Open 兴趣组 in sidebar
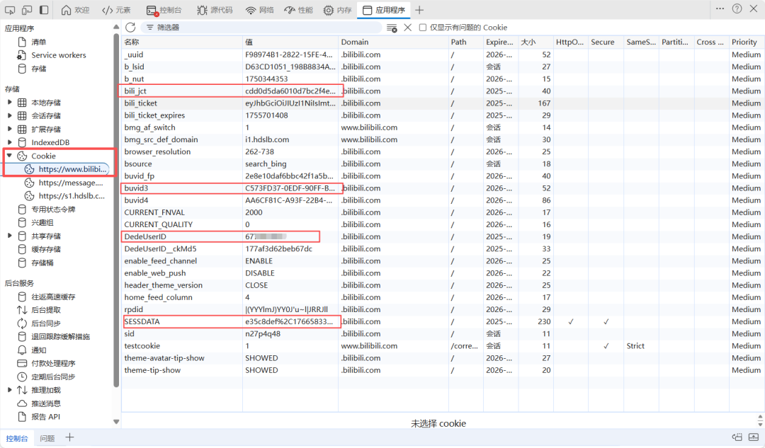Viewport: 765px width, 448px height. point(42,223)
